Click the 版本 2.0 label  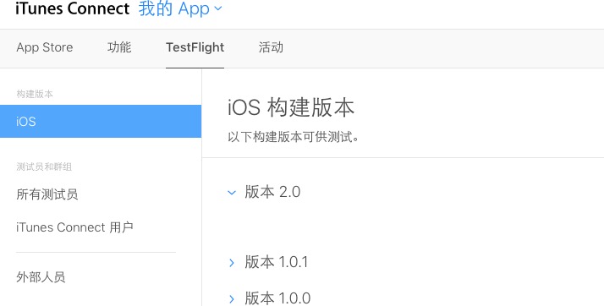tap(272, 192)
